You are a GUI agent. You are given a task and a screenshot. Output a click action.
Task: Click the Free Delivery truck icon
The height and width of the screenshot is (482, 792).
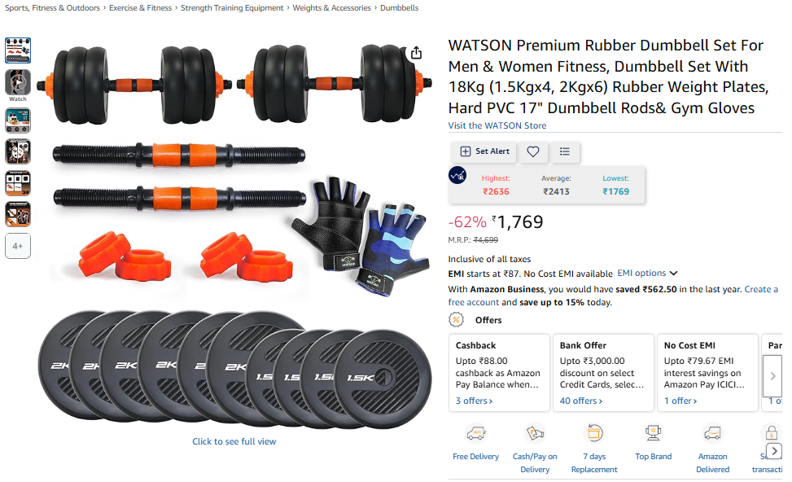click(x=476, y=433)
